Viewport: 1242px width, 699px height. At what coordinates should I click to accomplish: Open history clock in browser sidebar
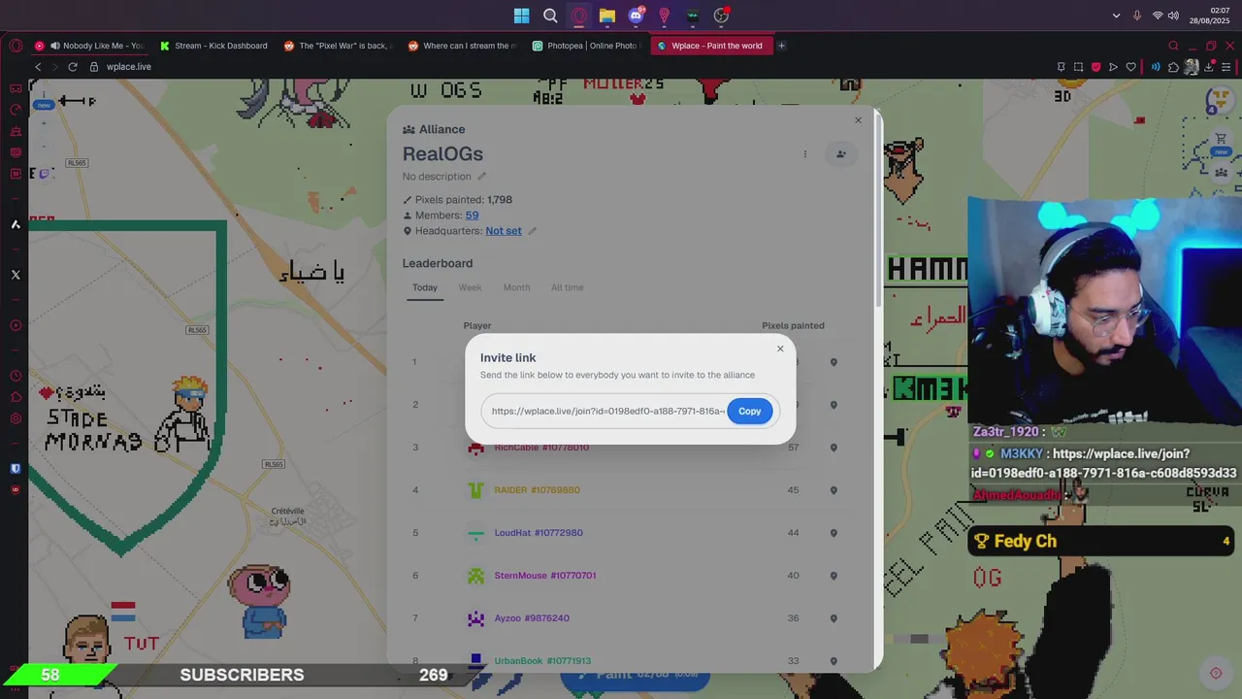16,376
